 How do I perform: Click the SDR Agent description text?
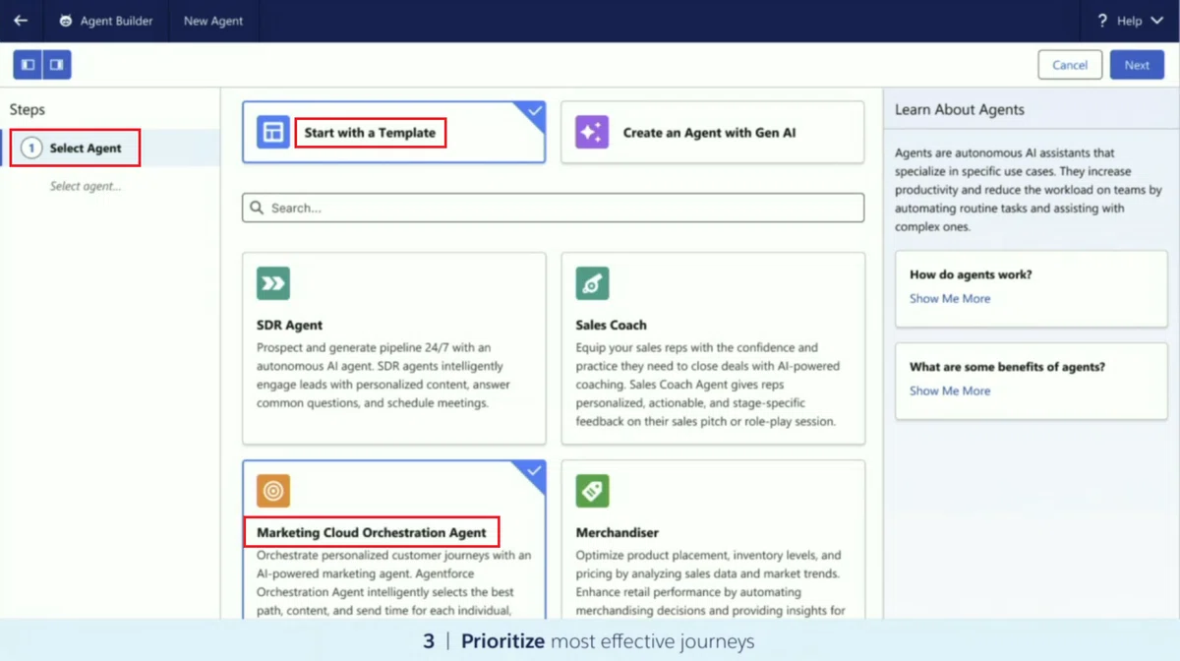click(383, 375)
